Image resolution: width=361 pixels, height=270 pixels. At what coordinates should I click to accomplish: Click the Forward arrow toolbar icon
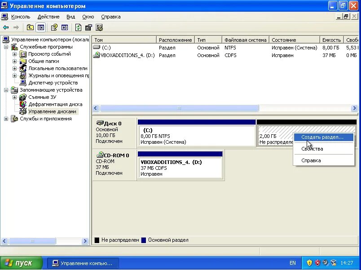pyautogui.click(x=16, y=28)
